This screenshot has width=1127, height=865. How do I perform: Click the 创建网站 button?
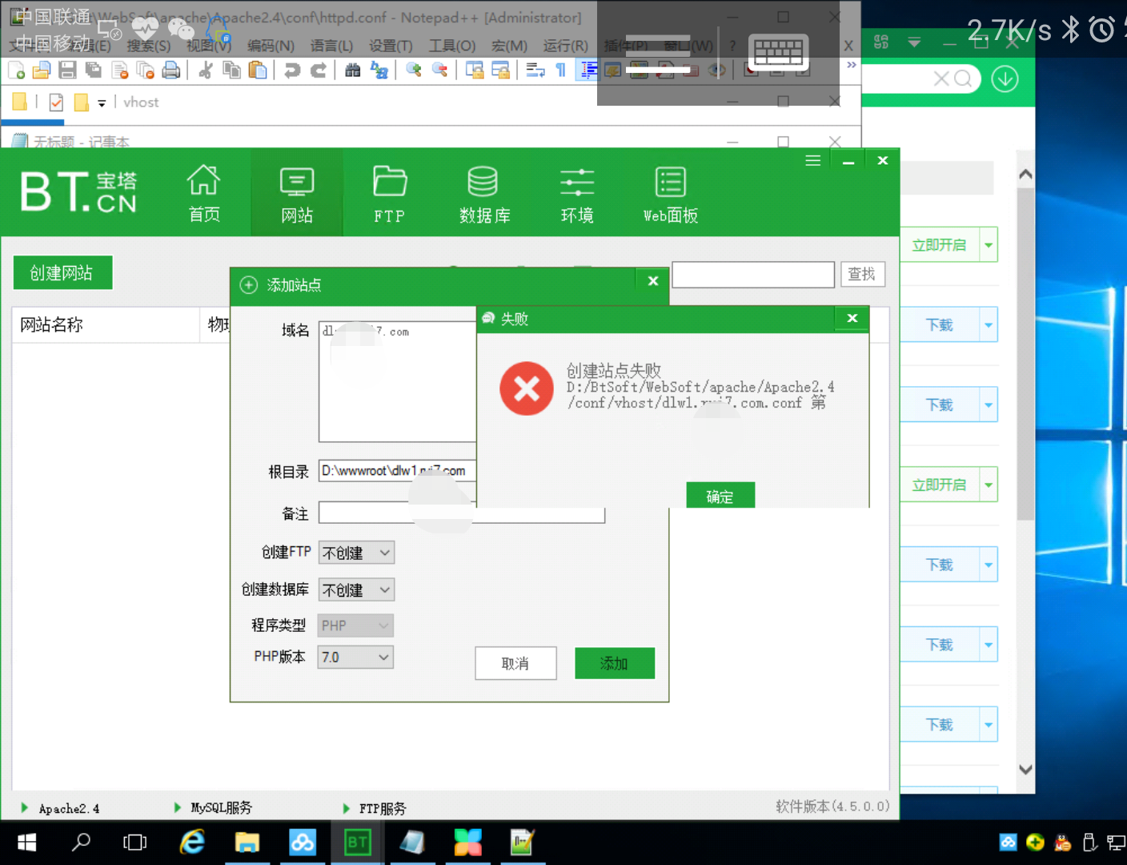[x=62, y=272]
